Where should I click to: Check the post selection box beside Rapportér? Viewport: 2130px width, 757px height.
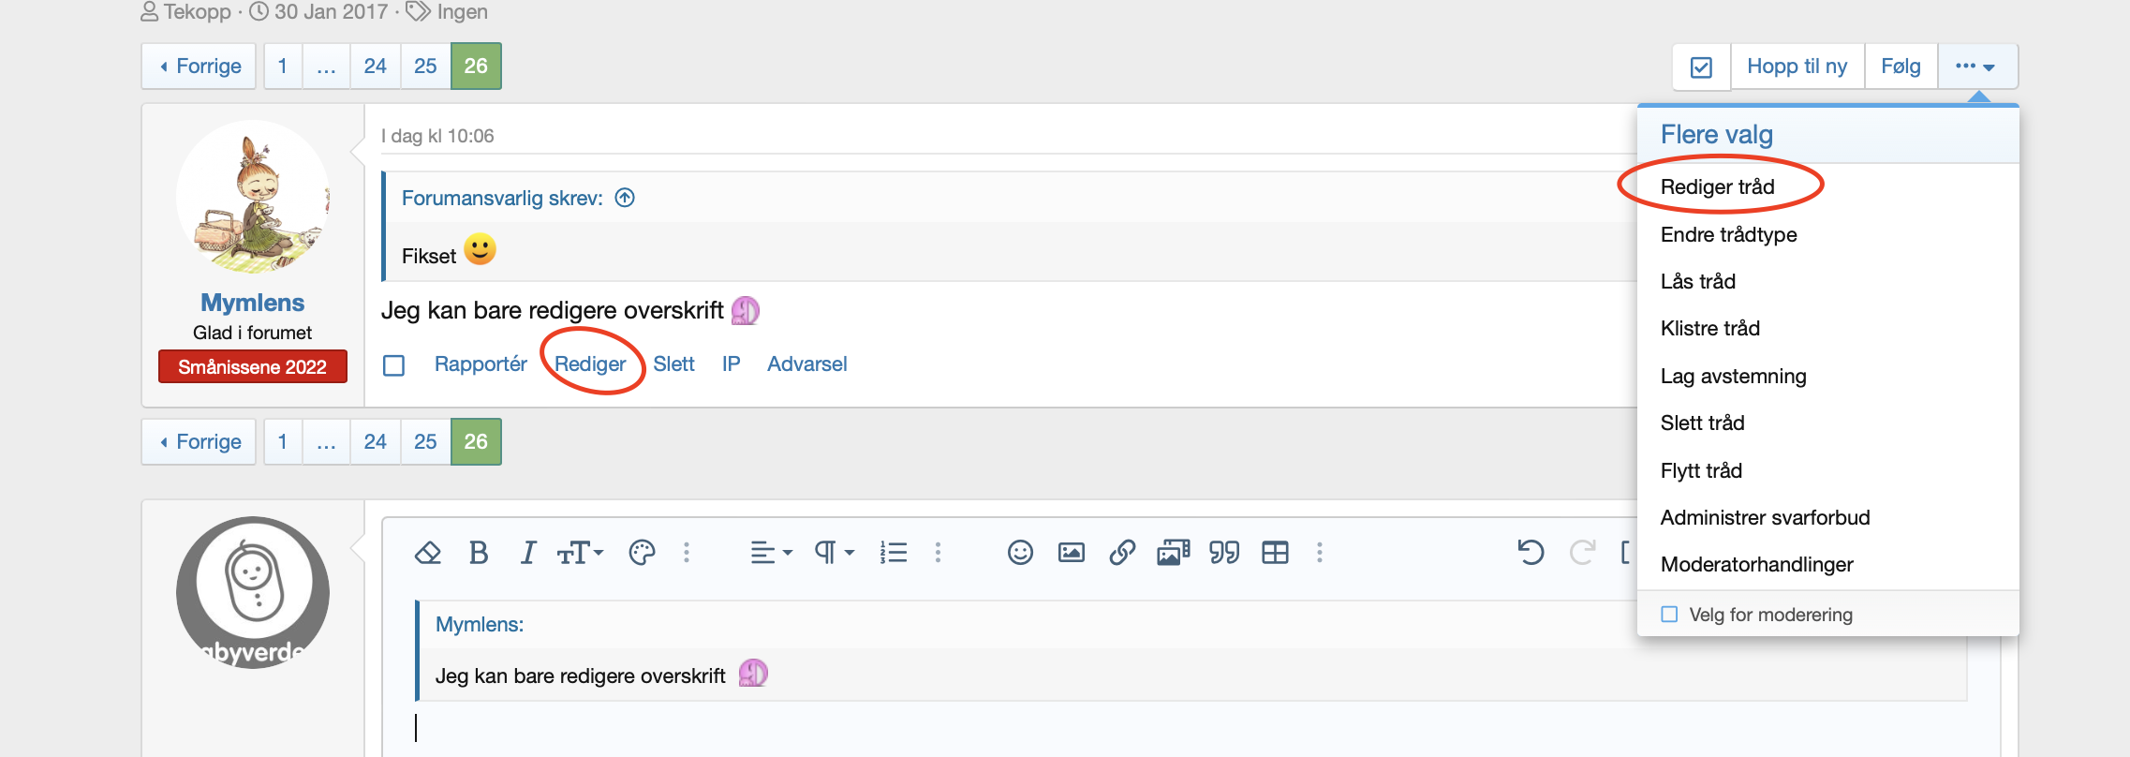coord(394,365)
